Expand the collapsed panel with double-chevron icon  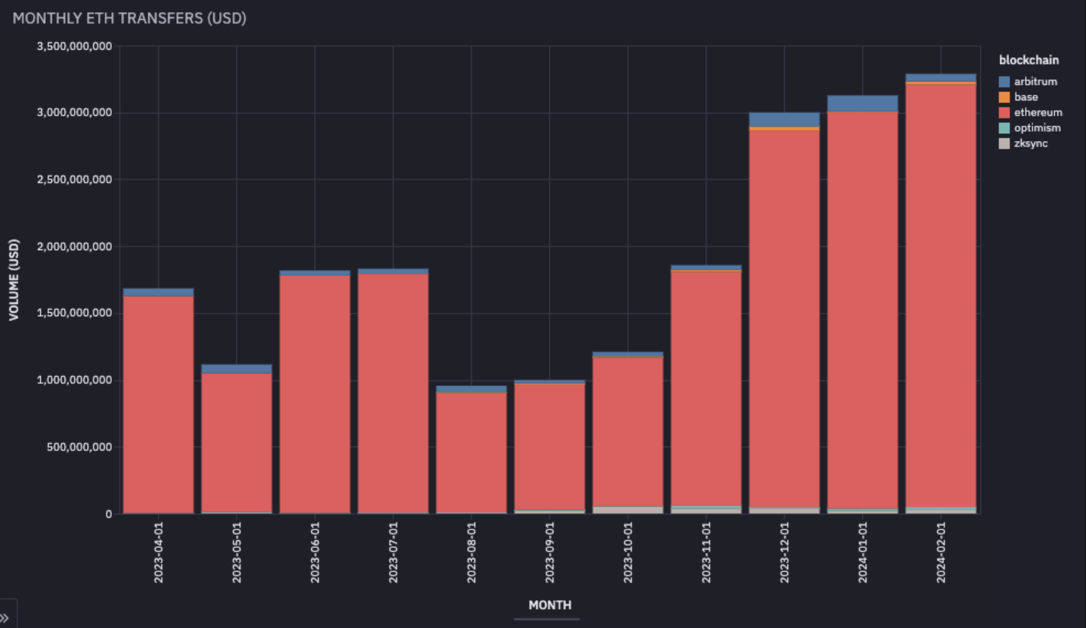pos(5,618)
